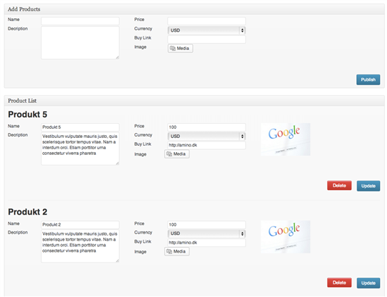Click the Produkt 2 Buy Link field

[207, 243]
